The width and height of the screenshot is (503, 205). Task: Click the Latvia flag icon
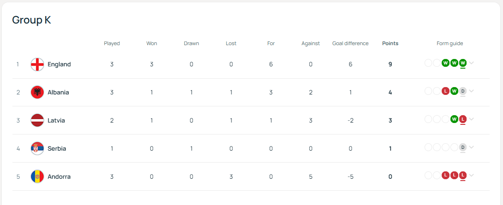pyautogui.click(x=37, y=120)
